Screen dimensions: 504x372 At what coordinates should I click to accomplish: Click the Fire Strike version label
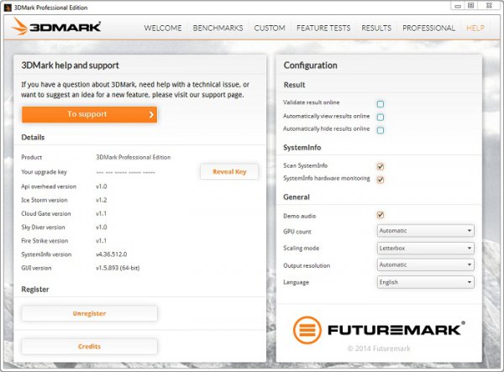pyautogui.click(x=45, y=241)
